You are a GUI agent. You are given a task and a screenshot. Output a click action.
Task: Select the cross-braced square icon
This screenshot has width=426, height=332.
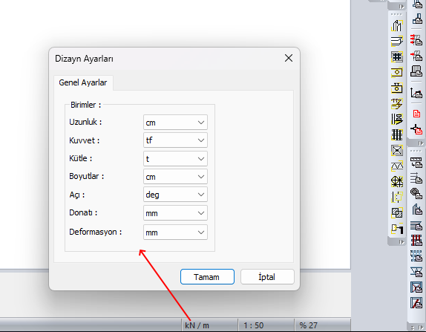(x=396, y=150)
